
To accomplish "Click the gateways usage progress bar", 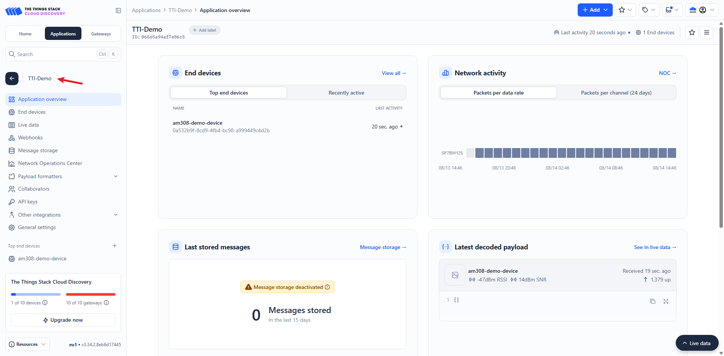I will pyautogui.click(x=90, y=294).
